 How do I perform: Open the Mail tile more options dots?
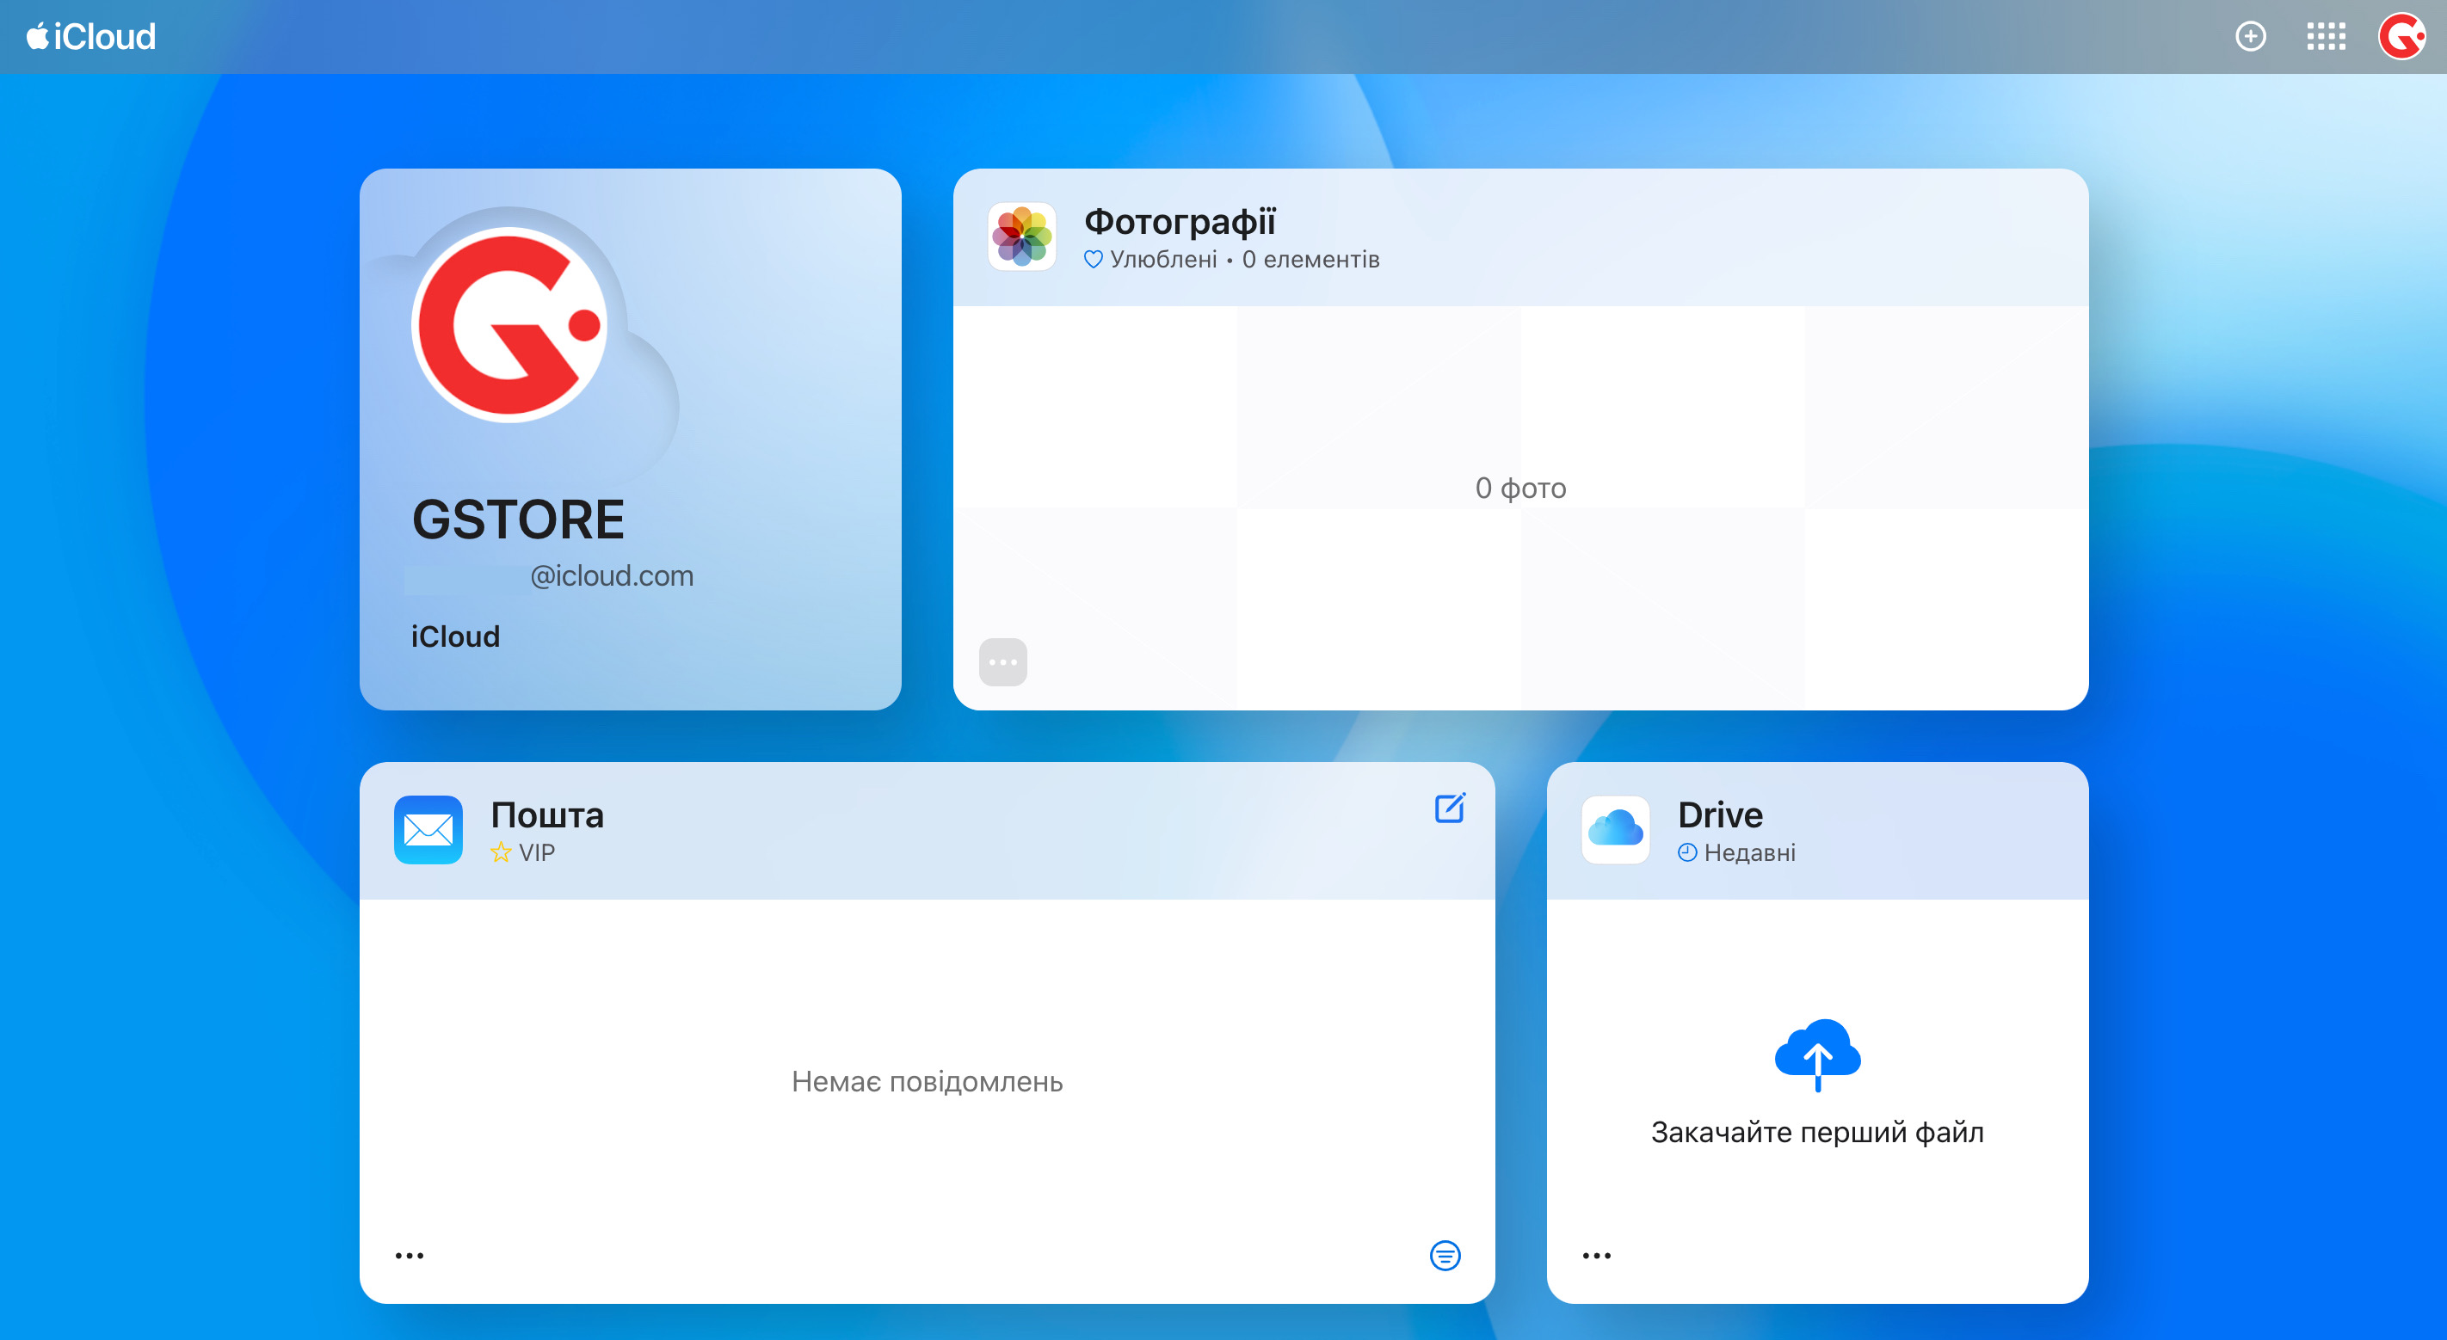click(410, 1256)
